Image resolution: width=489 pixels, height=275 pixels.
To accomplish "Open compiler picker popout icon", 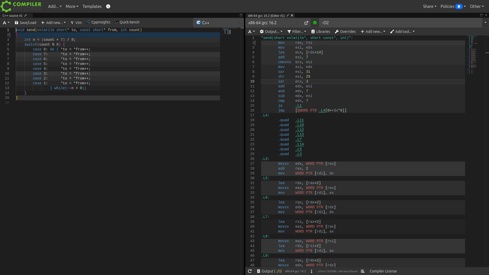I will (306, 23).
